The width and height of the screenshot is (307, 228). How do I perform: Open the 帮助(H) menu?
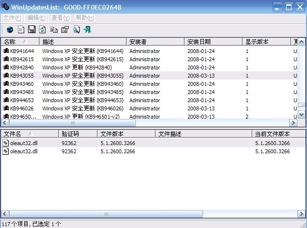coord(85,18)
